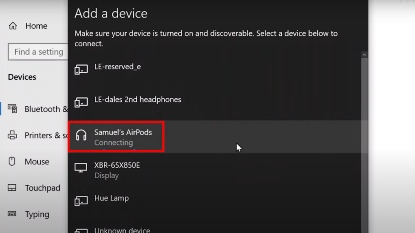Image resolution: width=415 pixels, height=233 pixels.
Task: Click the Mouse sidebar icon
Action: pos(12,162)
